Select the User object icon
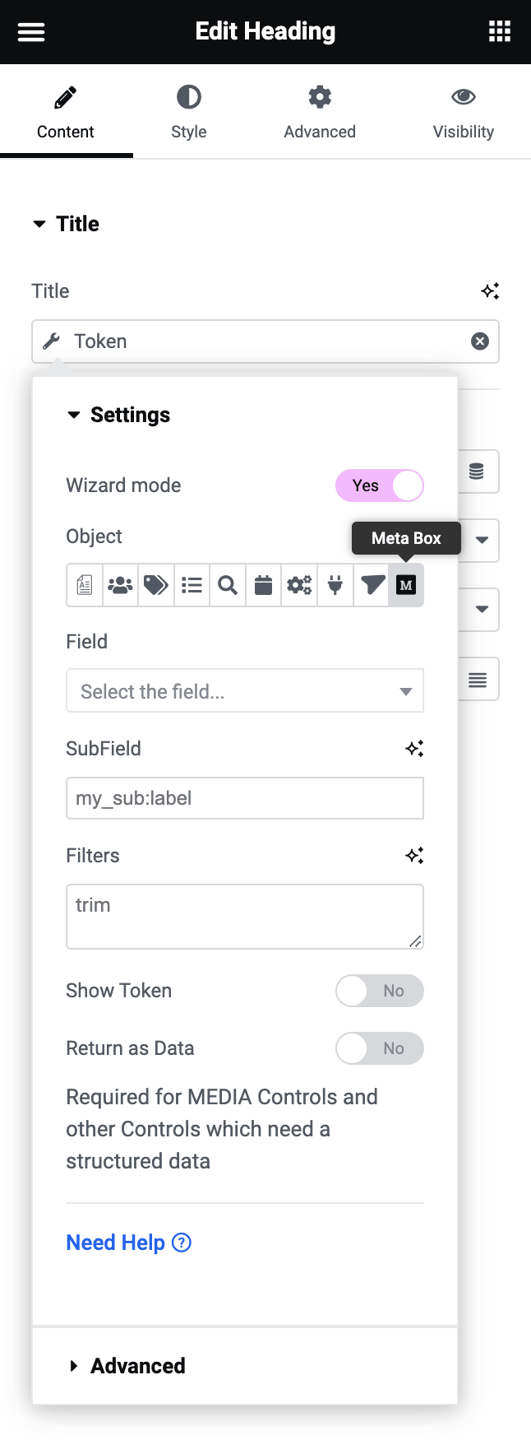Image resolution: width=531 pixels, height=1440 pixels. [121, 585]
